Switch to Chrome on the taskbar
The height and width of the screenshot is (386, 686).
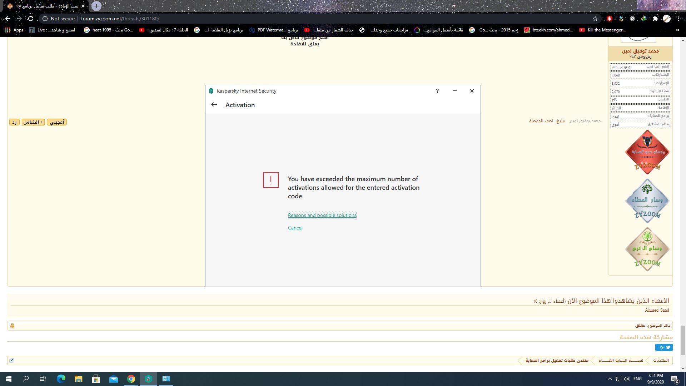pyautogui.click(x=131, y=379)
